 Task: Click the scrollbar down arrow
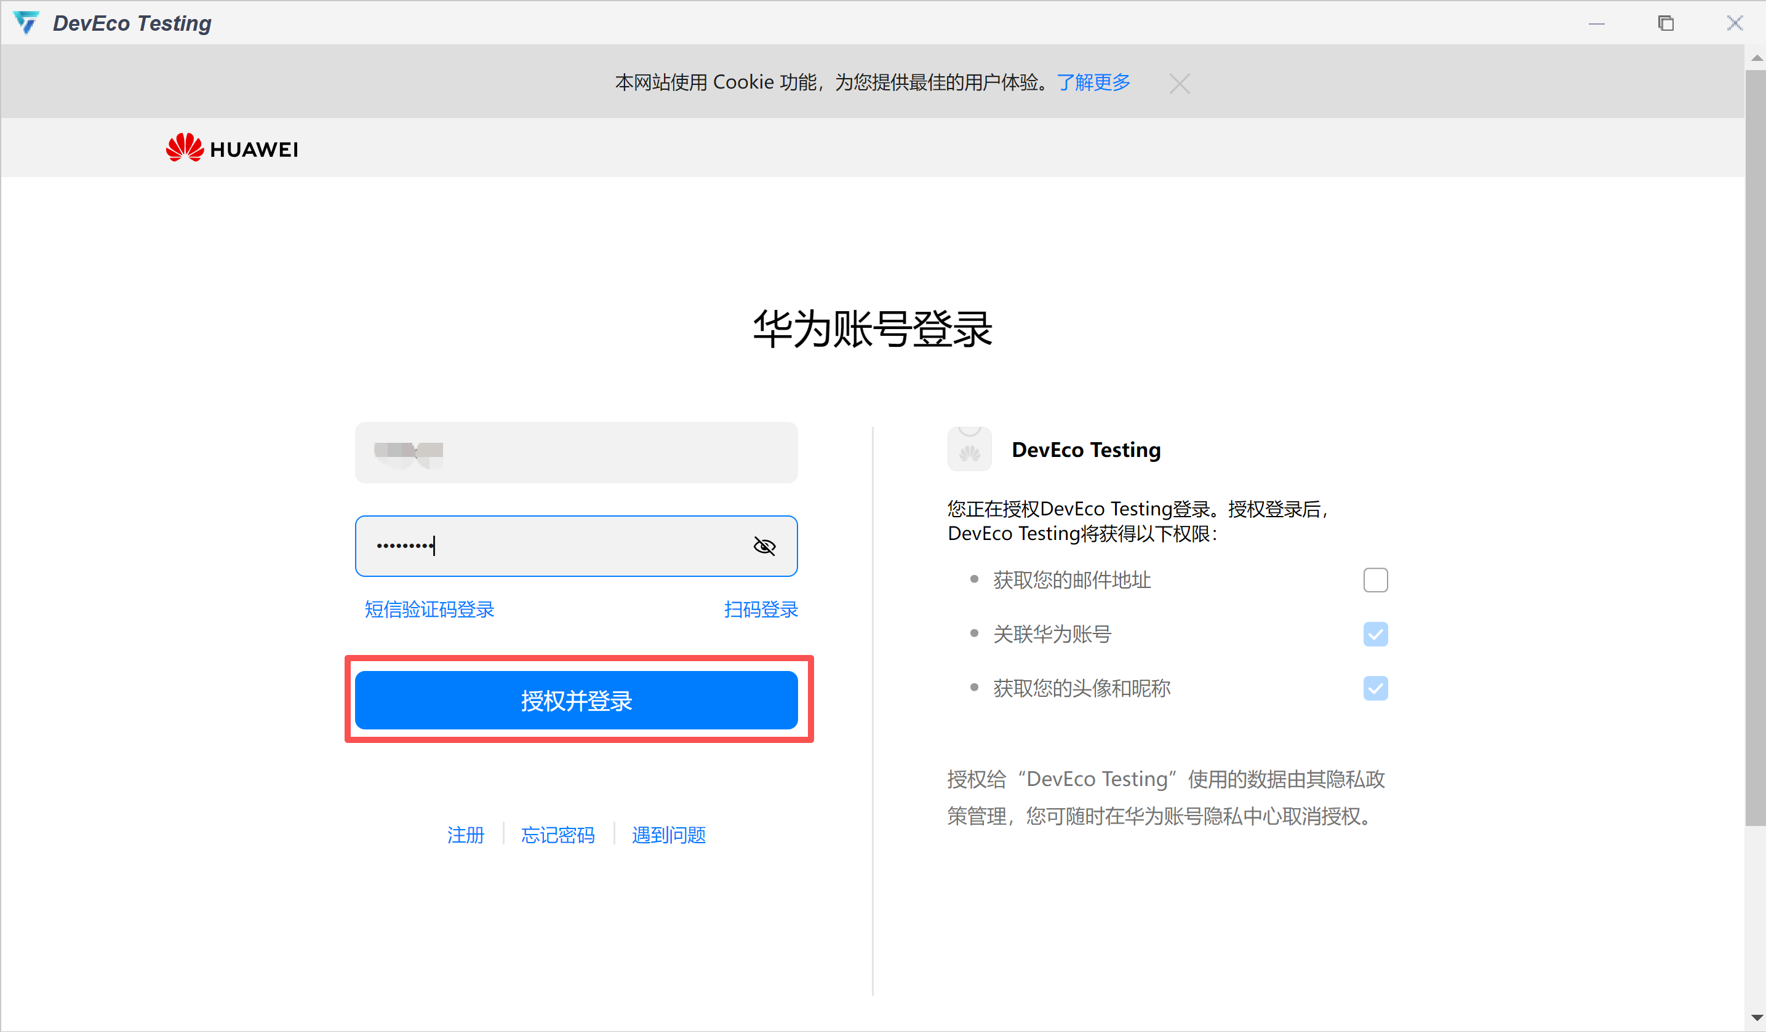(x=1756, y=1017)
